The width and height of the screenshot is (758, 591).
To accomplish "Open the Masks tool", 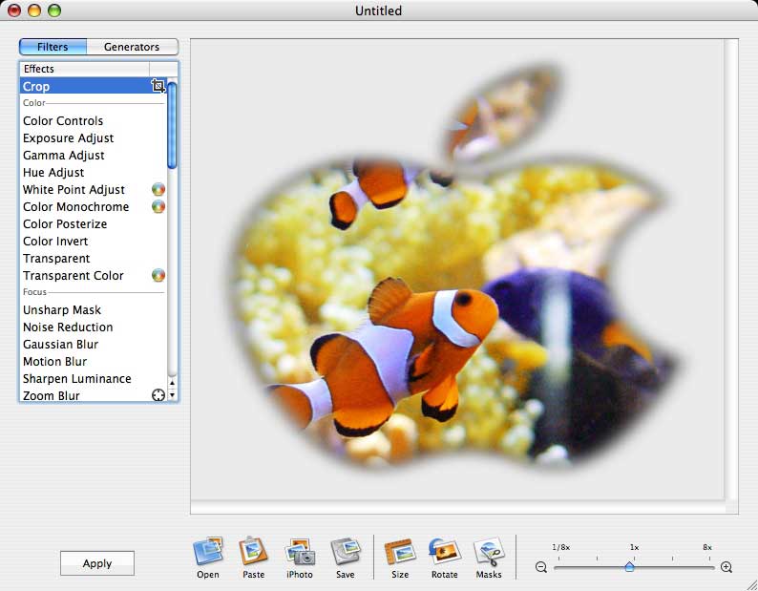I will pyautogui.click(x=489, y=553).
